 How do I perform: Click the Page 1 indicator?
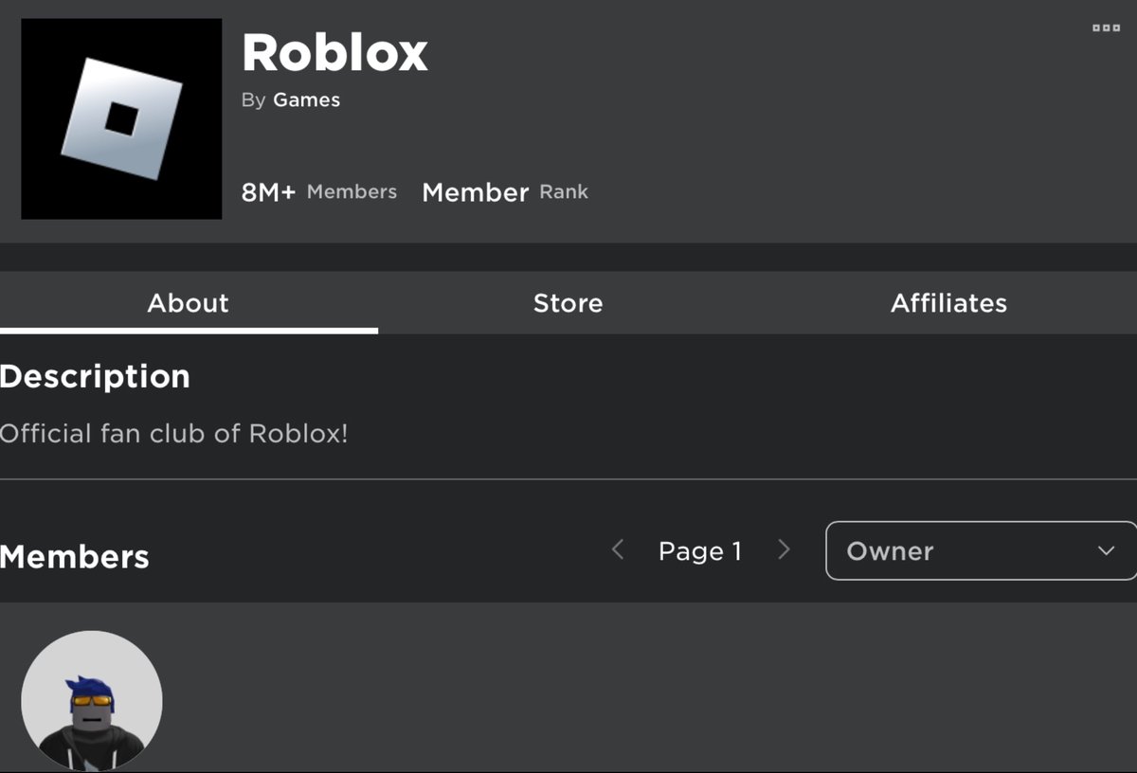700,551
